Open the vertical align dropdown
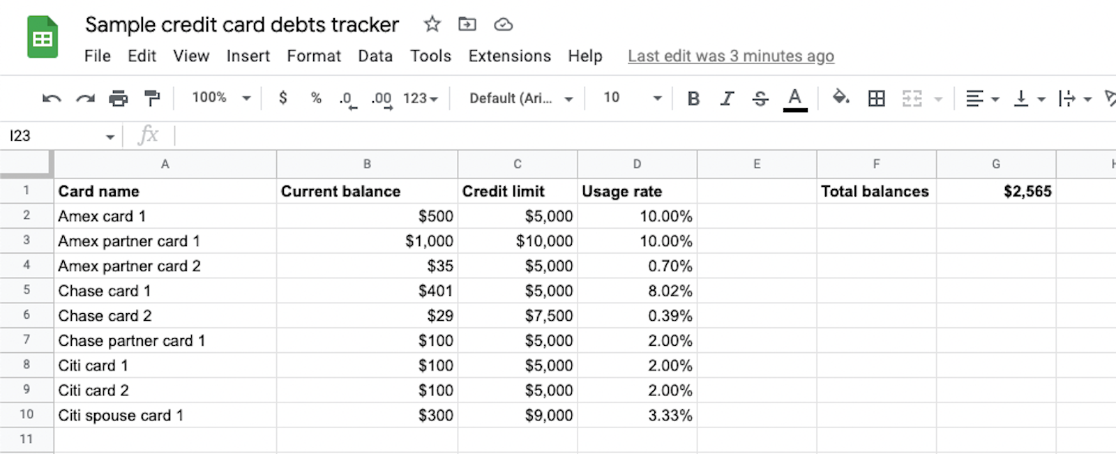 pyautogui.click(x=1029, y=98)
